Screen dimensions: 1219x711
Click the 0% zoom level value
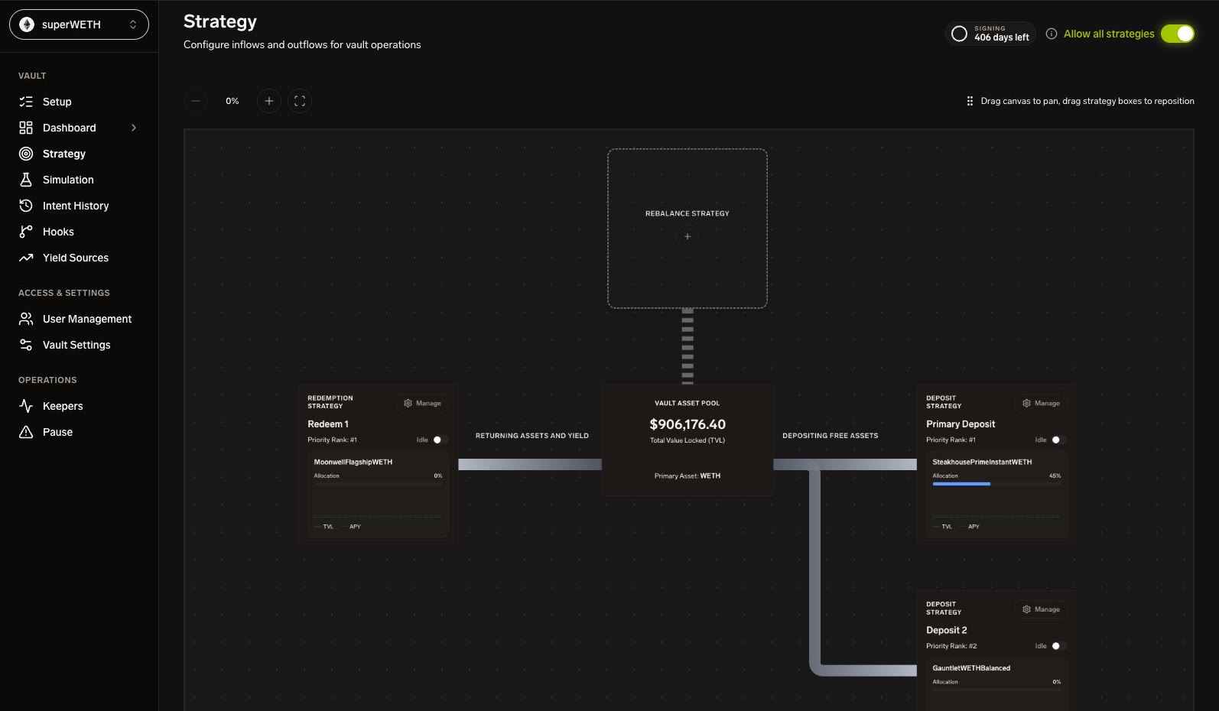232,101
